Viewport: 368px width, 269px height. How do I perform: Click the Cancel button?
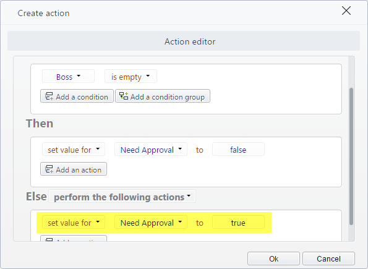[x=328, y=258]
